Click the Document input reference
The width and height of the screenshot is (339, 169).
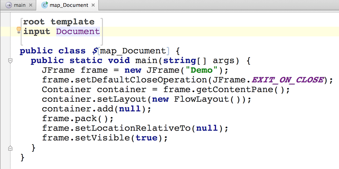tap(78, 31)
